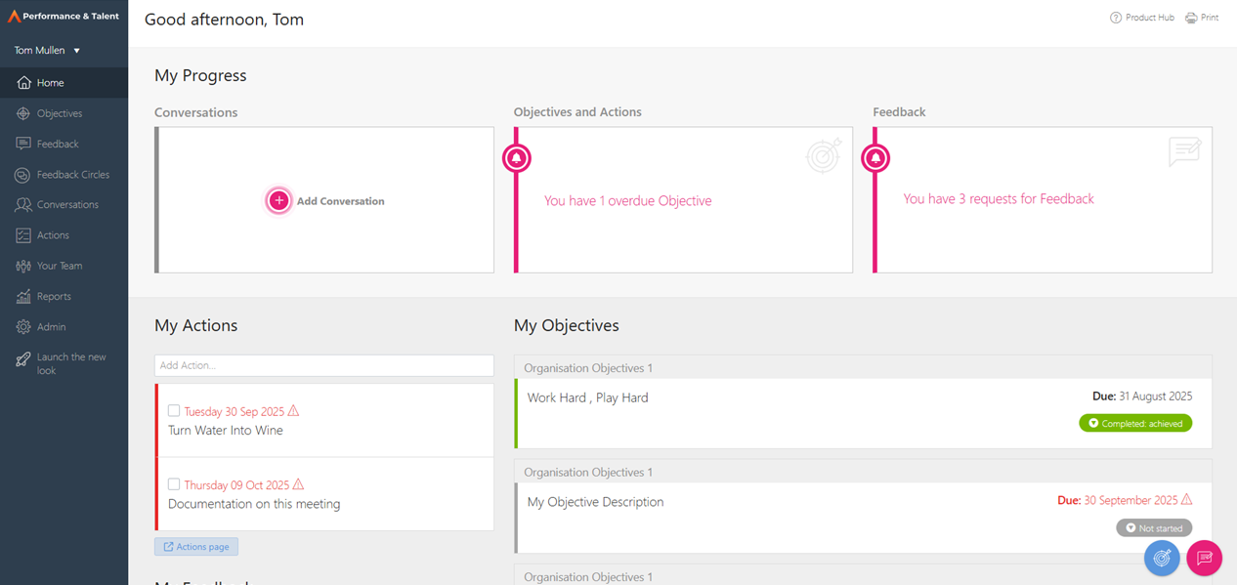Screen dimensions: 1237x585
Task: Open the 3 requests for Feedback link
Action: [x=998, y=199]
